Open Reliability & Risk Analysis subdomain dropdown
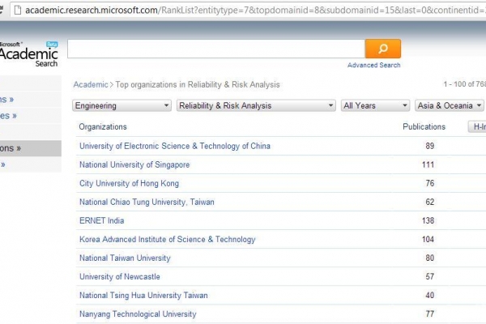Viewport: 486px width, 324px height. point(256,106)
